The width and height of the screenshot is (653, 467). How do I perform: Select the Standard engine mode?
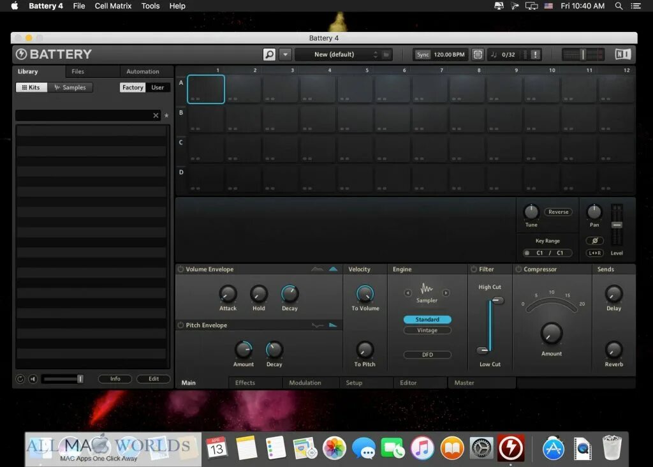[x=427, y=320]
